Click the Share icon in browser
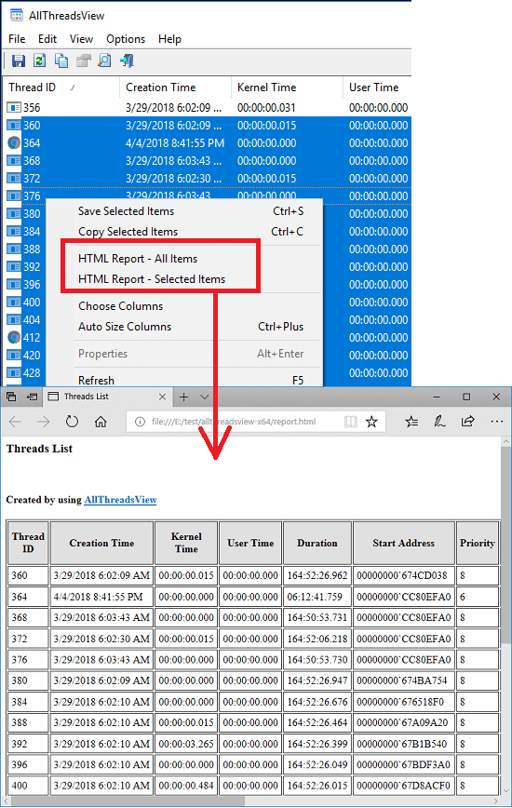This screenshot has height=808, width=512. point(467,422)
